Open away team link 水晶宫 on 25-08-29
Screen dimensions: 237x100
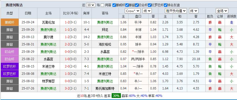[x=105, y=52]
